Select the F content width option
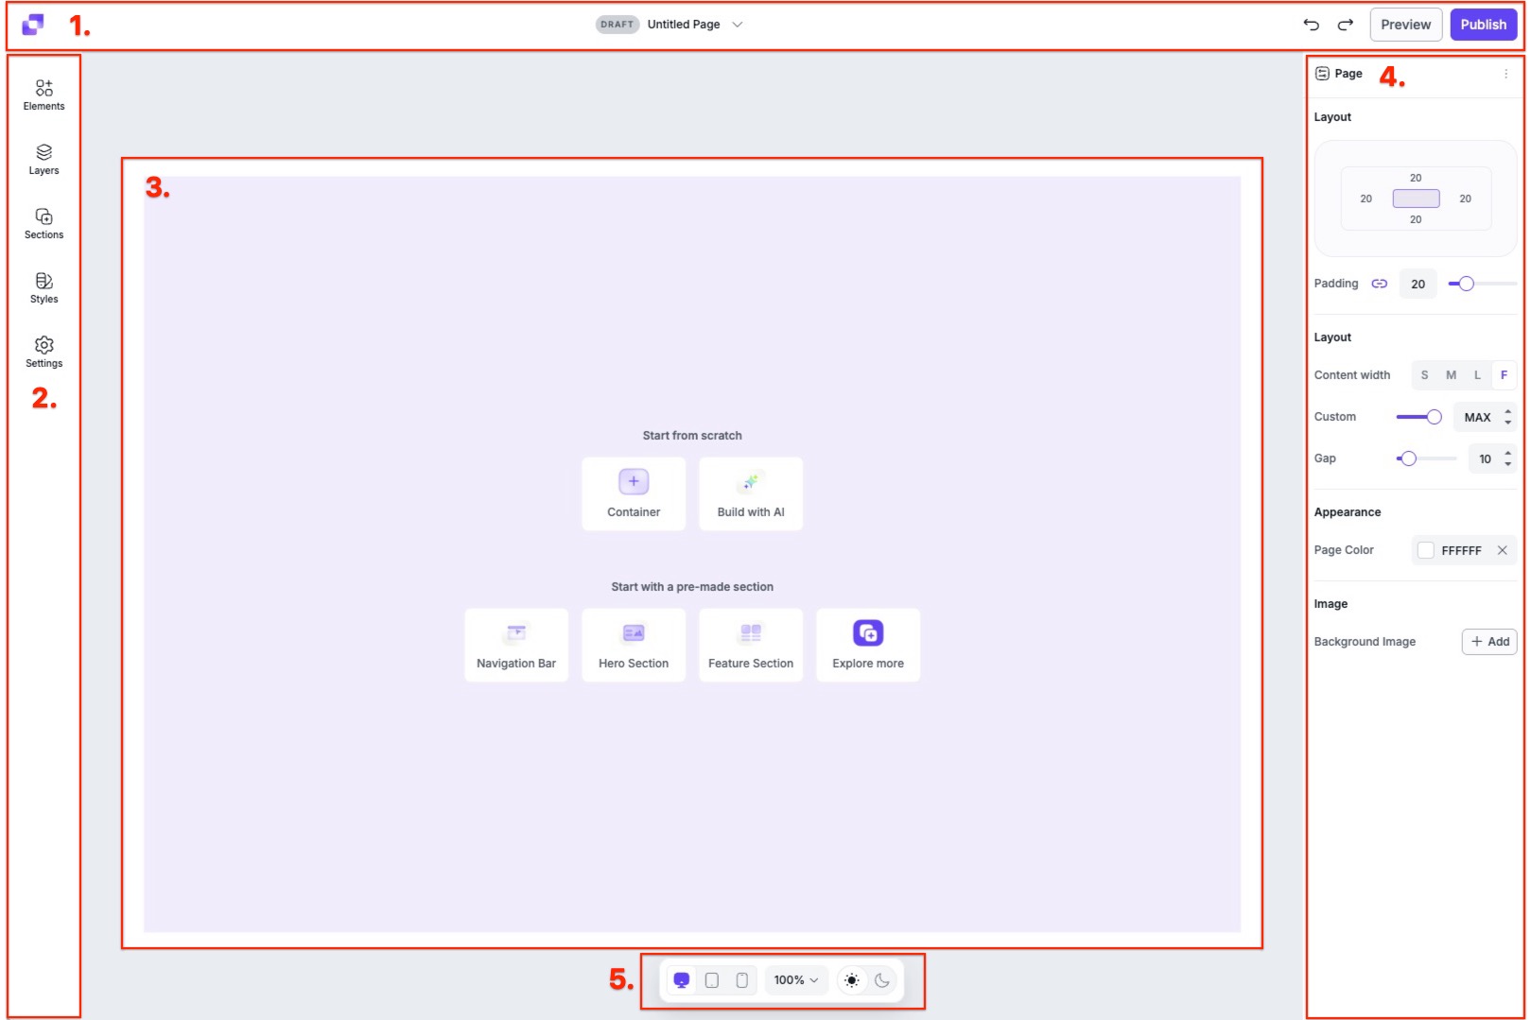This screenshot has height=1020, width=1531. pyautogui.click(x=1504, y=374)
